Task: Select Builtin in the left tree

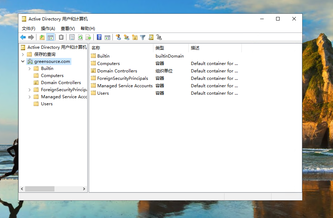Action: point(47,68)
